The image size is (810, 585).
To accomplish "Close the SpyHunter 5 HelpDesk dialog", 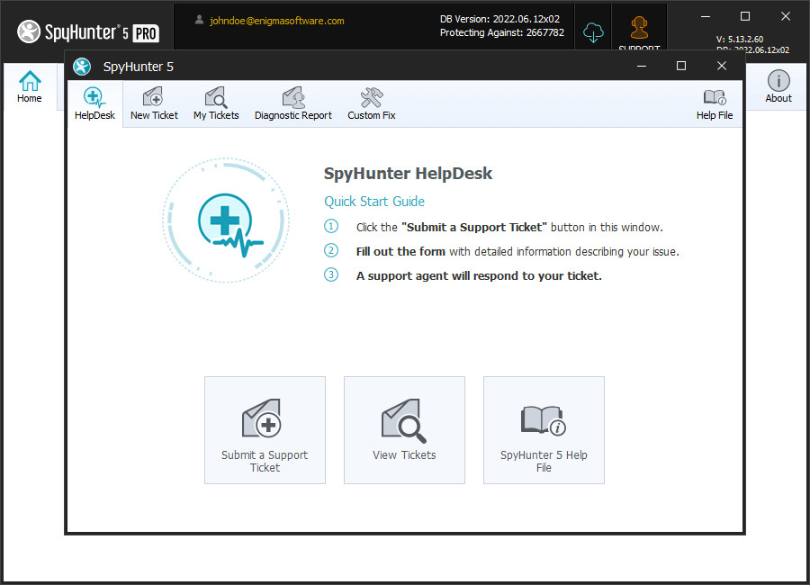I will pyautogui.click(x=722, y=66).
